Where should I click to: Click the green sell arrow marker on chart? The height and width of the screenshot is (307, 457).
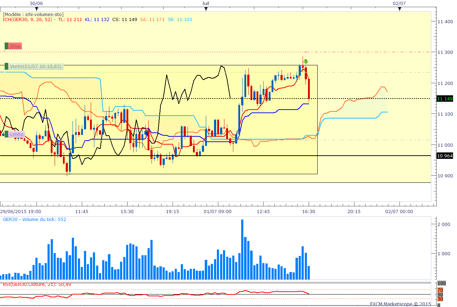point(306,62)
